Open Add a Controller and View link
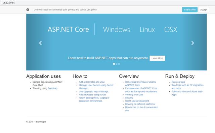 (x=92, y=82)
